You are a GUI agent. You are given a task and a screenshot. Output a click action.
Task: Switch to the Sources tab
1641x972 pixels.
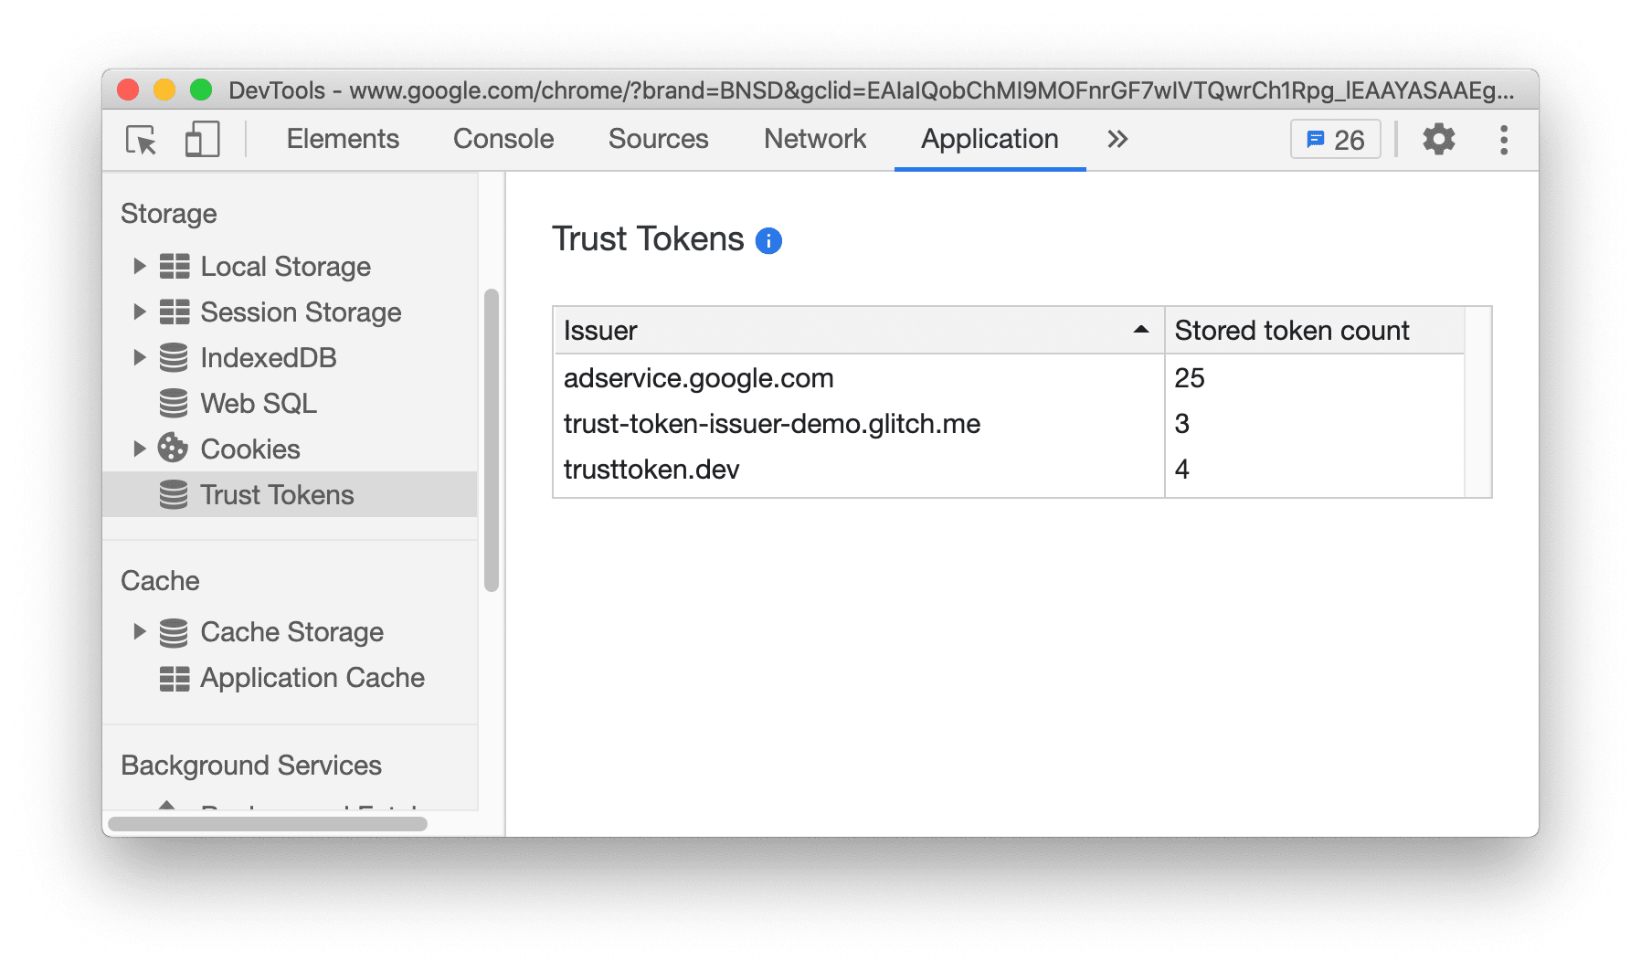tap(658, 139)
